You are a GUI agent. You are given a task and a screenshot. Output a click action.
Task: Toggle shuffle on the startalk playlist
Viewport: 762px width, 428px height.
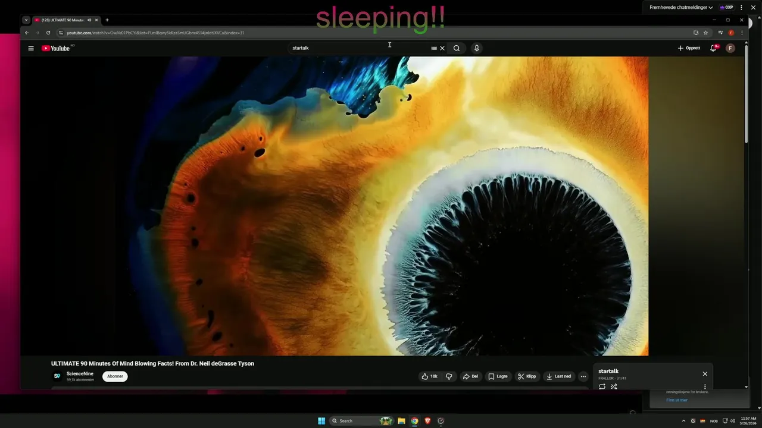point(614,386)
